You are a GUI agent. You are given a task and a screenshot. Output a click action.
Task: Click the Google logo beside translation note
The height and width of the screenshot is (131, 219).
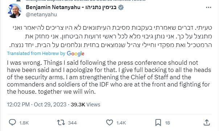75,54
